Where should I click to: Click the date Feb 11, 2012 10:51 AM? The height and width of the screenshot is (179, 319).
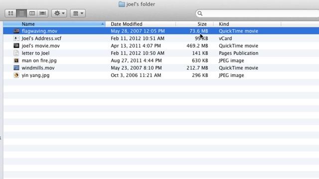click(138, 38)
